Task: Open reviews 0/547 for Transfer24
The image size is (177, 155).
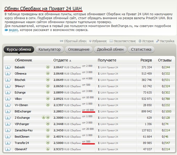Action: pyautogui.click(x=166, y=143)
